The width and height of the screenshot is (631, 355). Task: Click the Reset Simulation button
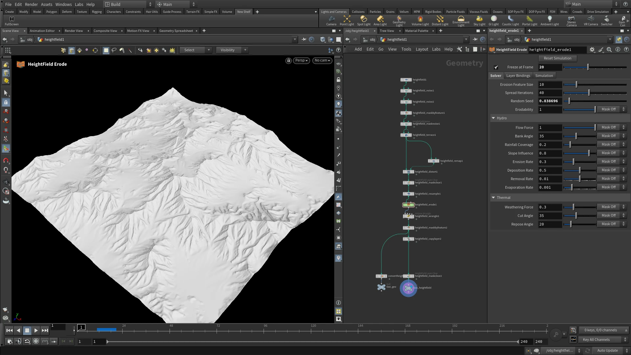point(557,58)
